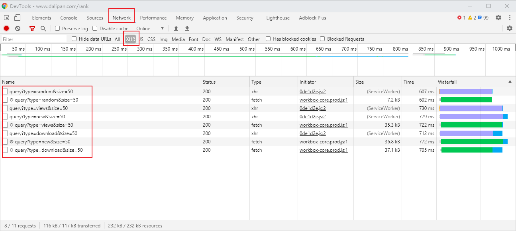Viewport: 516px width, 231px height.
Task: Open the Online throttling dropdown
Action: tap(150, 28)
